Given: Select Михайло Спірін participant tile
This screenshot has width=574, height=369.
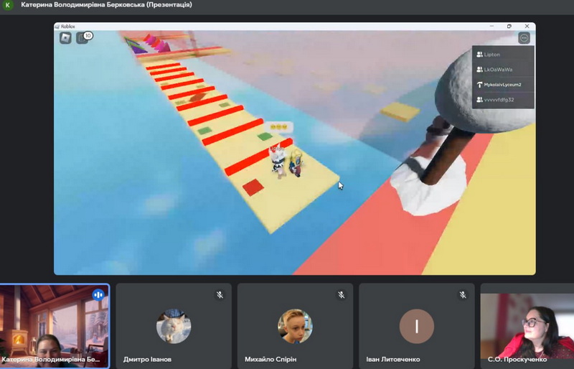Looking at the screenshot, I should pos(295,326).
